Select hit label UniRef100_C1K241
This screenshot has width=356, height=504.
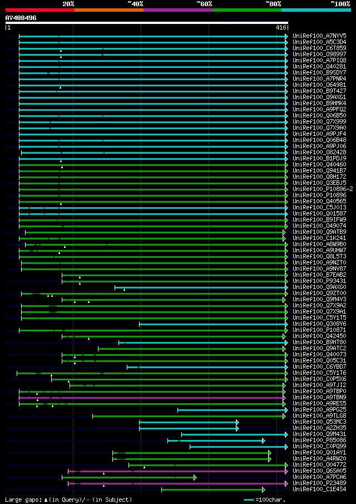[x=319, y=238]
